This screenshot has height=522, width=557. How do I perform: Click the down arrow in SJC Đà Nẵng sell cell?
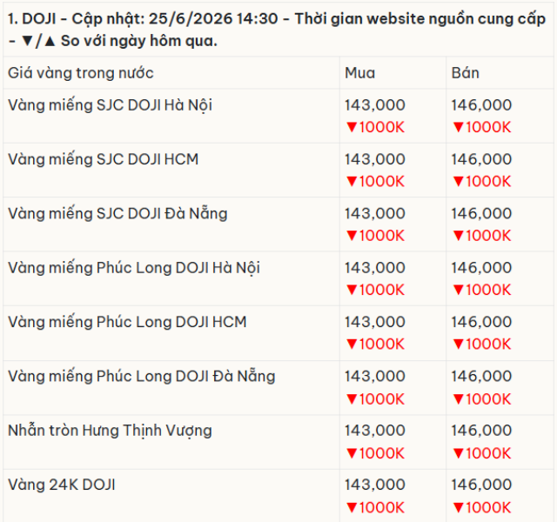pos(459,236)
